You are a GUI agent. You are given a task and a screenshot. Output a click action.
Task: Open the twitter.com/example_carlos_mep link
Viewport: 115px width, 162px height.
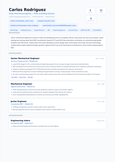pyautogui.click(x=22, y=21)
